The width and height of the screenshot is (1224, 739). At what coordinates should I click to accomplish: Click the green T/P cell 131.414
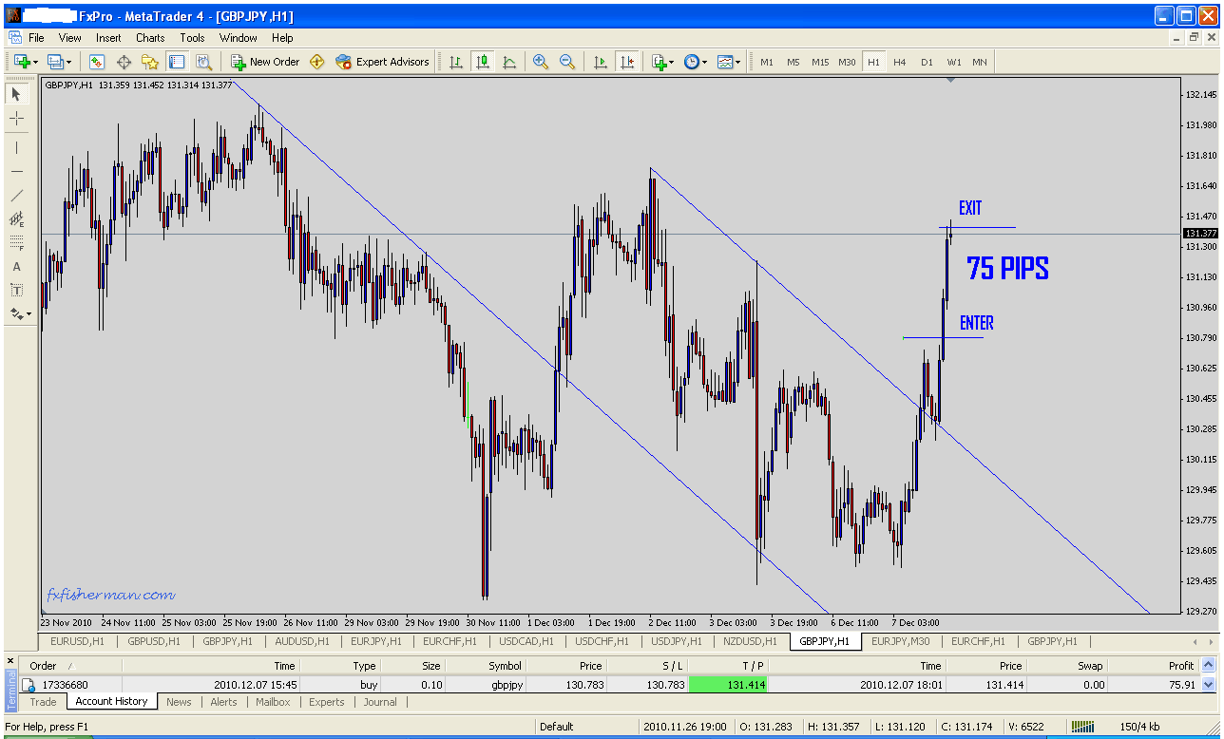click(728, 684)
